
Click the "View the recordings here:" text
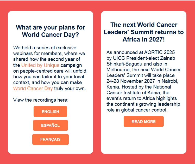click(x=41, y=100)
